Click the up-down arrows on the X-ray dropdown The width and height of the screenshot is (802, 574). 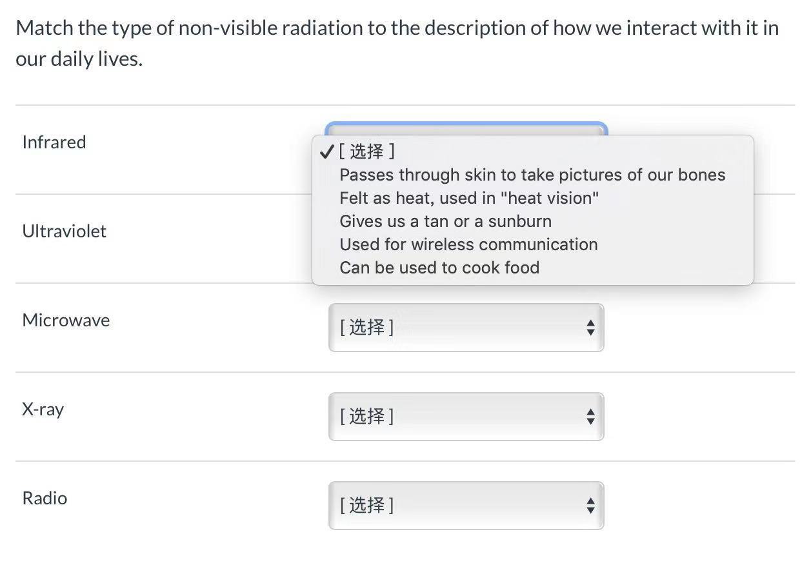590,417
